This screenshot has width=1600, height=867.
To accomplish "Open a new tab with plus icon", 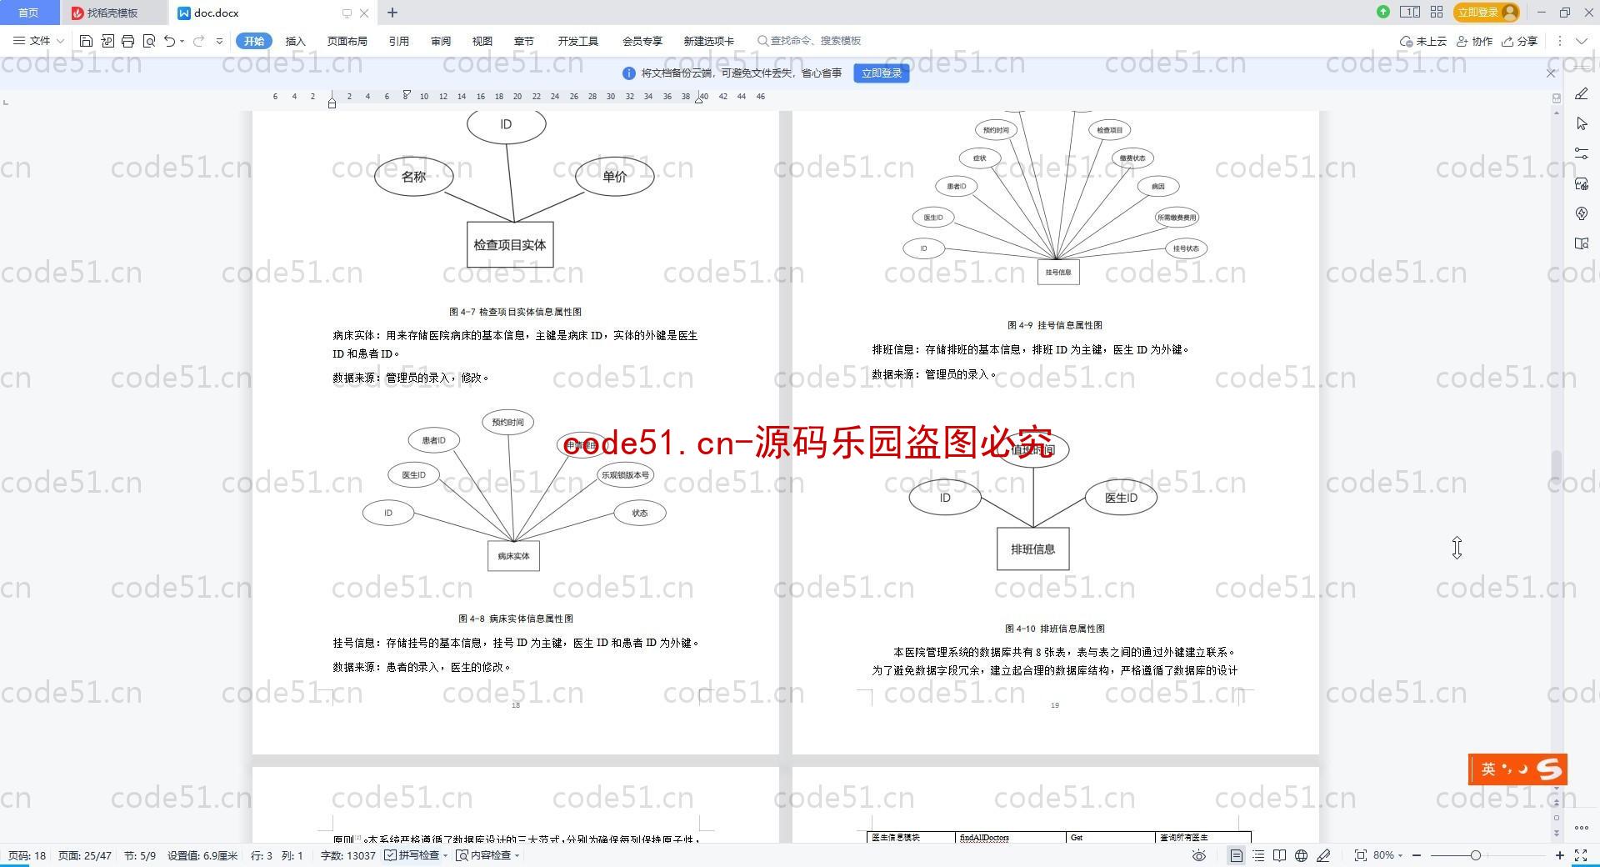I will (392, 13).
